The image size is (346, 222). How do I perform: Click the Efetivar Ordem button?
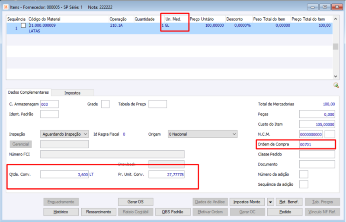pyautogui.click(x=210, y=212)
